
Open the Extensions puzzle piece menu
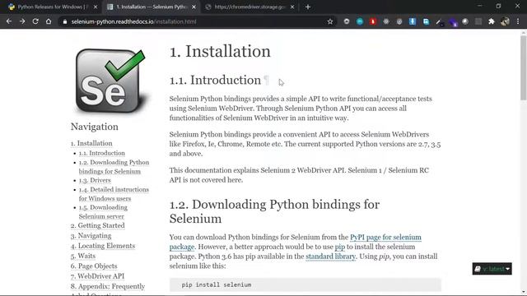pos(492,21)
